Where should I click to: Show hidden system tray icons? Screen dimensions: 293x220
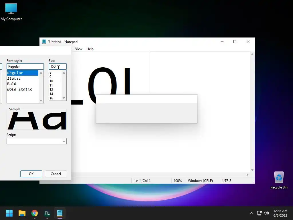[252, 213]
